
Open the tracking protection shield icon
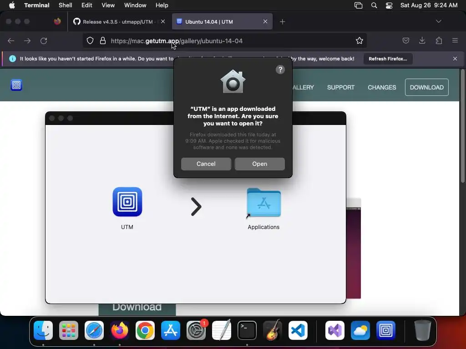(90, 40)
